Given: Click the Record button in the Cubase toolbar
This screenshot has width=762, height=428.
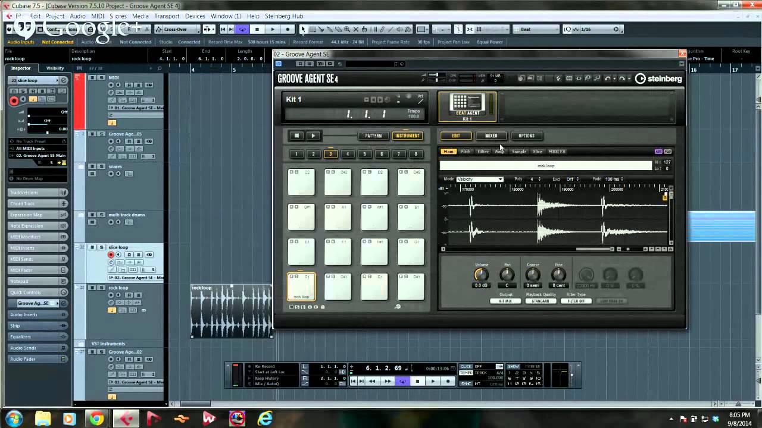Looking at the screenshot, I should point(288,29).
